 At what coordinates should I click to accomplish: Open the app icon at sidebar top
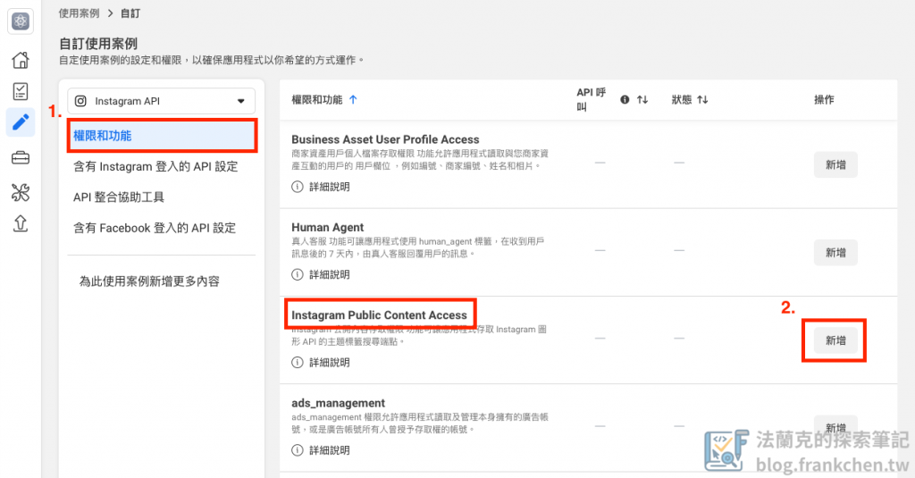point(21,21)
